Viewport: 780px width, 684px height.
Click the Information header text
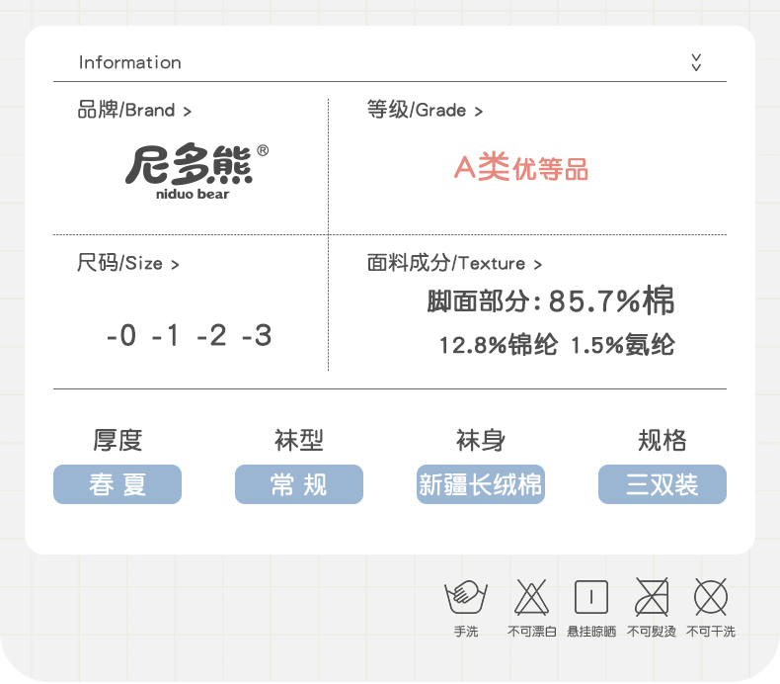pos(129,63)
